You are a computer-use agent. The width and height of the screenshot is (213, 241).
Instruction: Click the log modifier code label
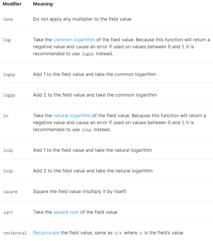click(7, 40)
